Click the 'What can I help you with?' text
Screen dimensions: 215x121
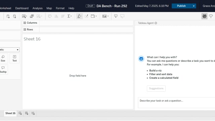click(162, 57)
